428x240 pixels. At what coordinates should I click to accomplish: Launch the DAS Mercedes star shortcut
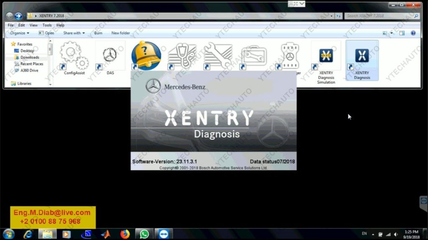pos(110,55)
